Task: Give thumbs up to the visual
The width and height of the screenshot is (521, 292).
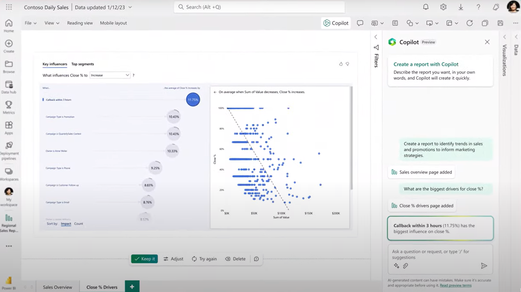Action: pos(341,64)
